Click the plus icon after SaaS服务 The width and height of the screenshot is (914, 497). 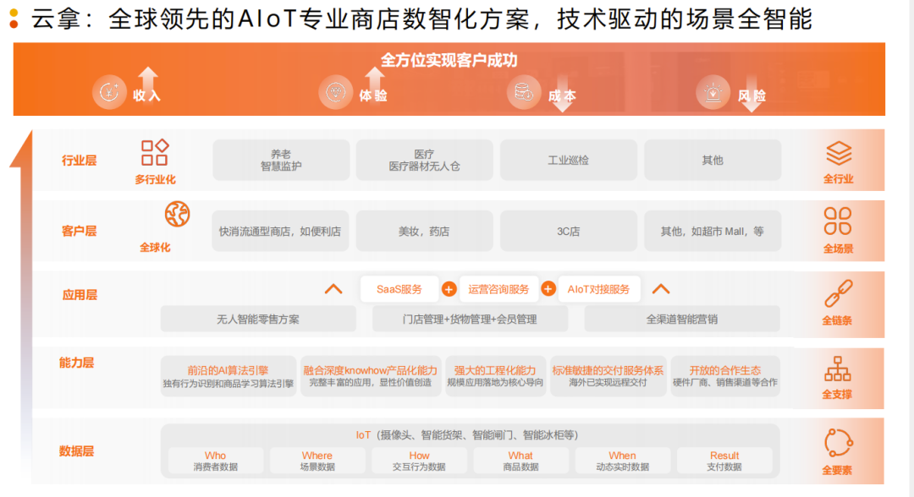point(449,289)
